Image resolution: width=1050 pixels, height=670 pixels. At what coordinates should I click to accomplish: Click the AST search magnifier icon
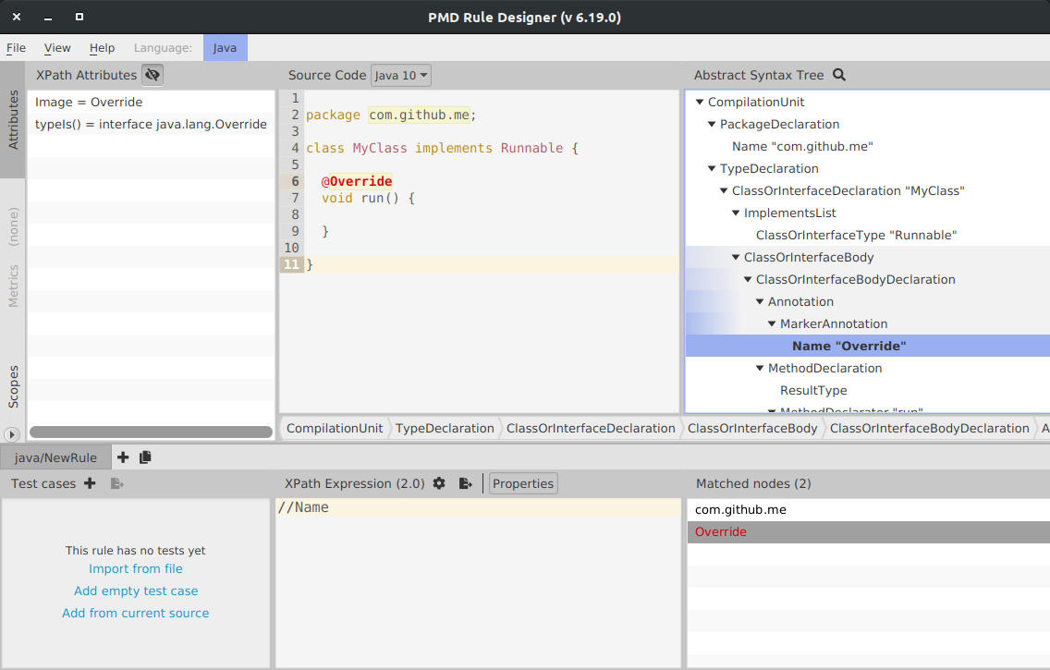pyautogui.click(x=839, y=75)
